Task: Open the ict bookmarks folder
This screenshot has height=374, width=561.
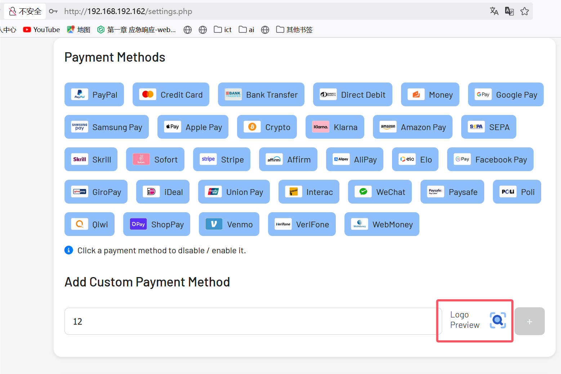Action: (223, 30)
